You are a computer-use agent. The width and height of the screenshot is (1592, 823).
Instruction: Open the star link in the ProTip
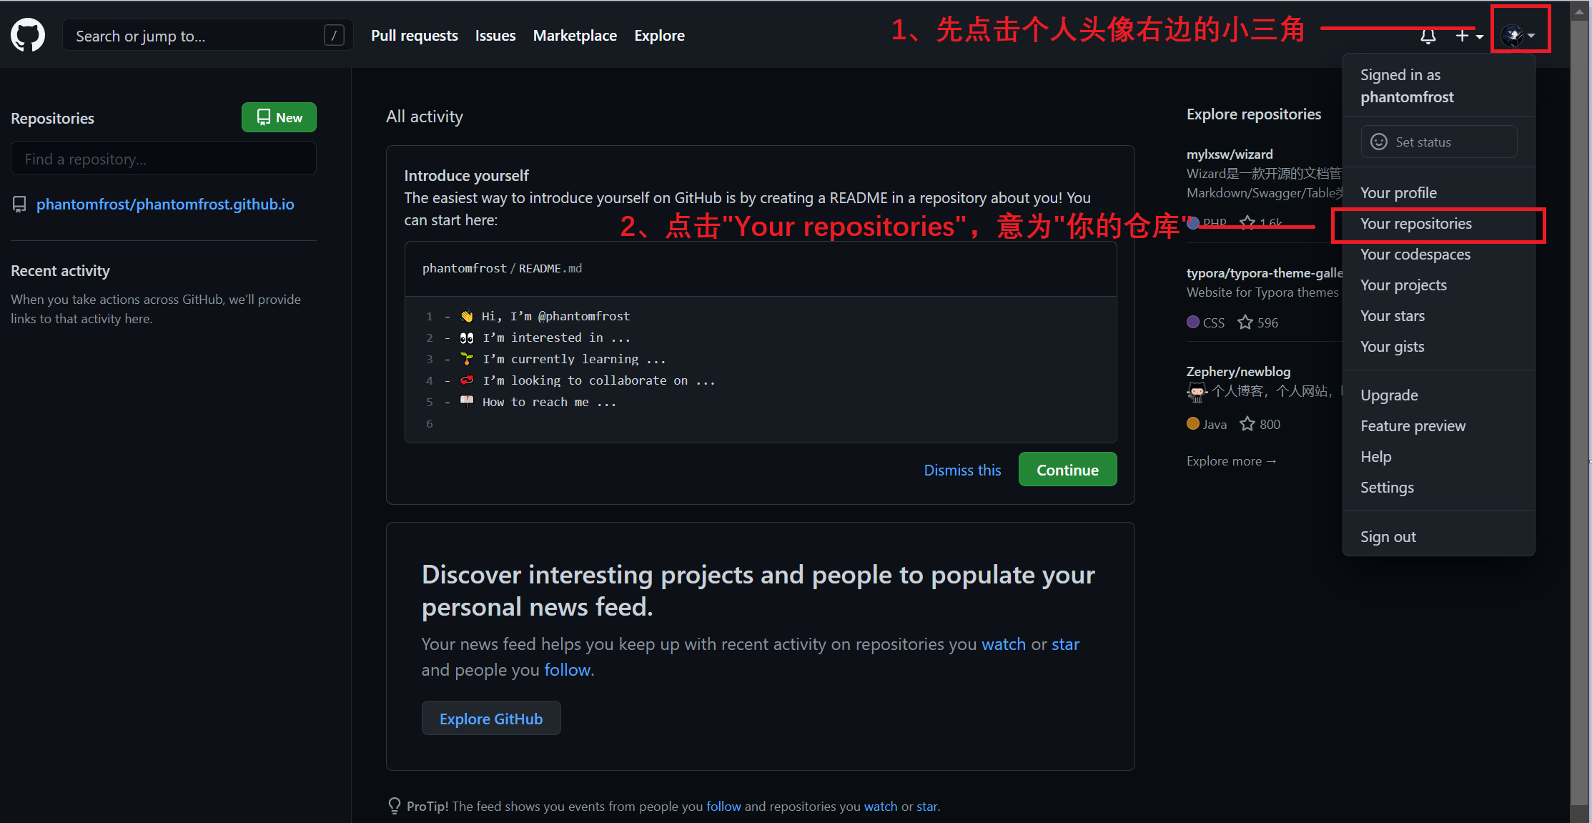point(926,807)
